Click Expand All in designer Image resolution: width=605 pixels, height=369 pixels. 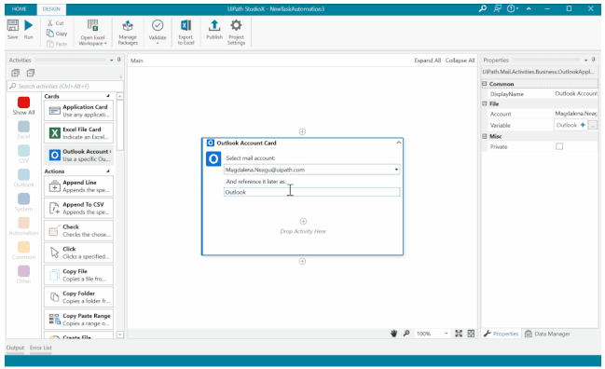coord(427,61)
